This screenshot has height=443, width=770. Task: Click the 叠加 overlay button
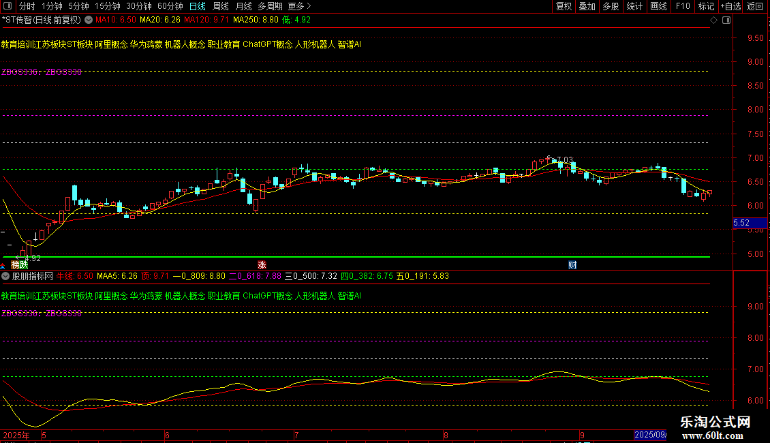587,6
